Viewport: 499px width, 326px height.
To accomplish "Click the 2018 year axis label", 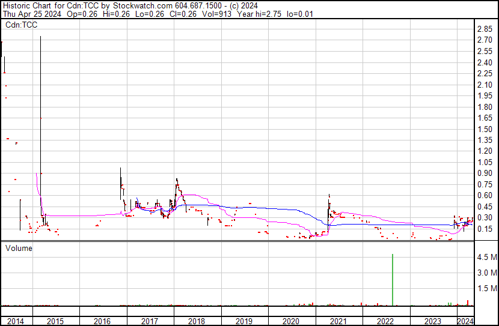I will click(x=197, y=321).
